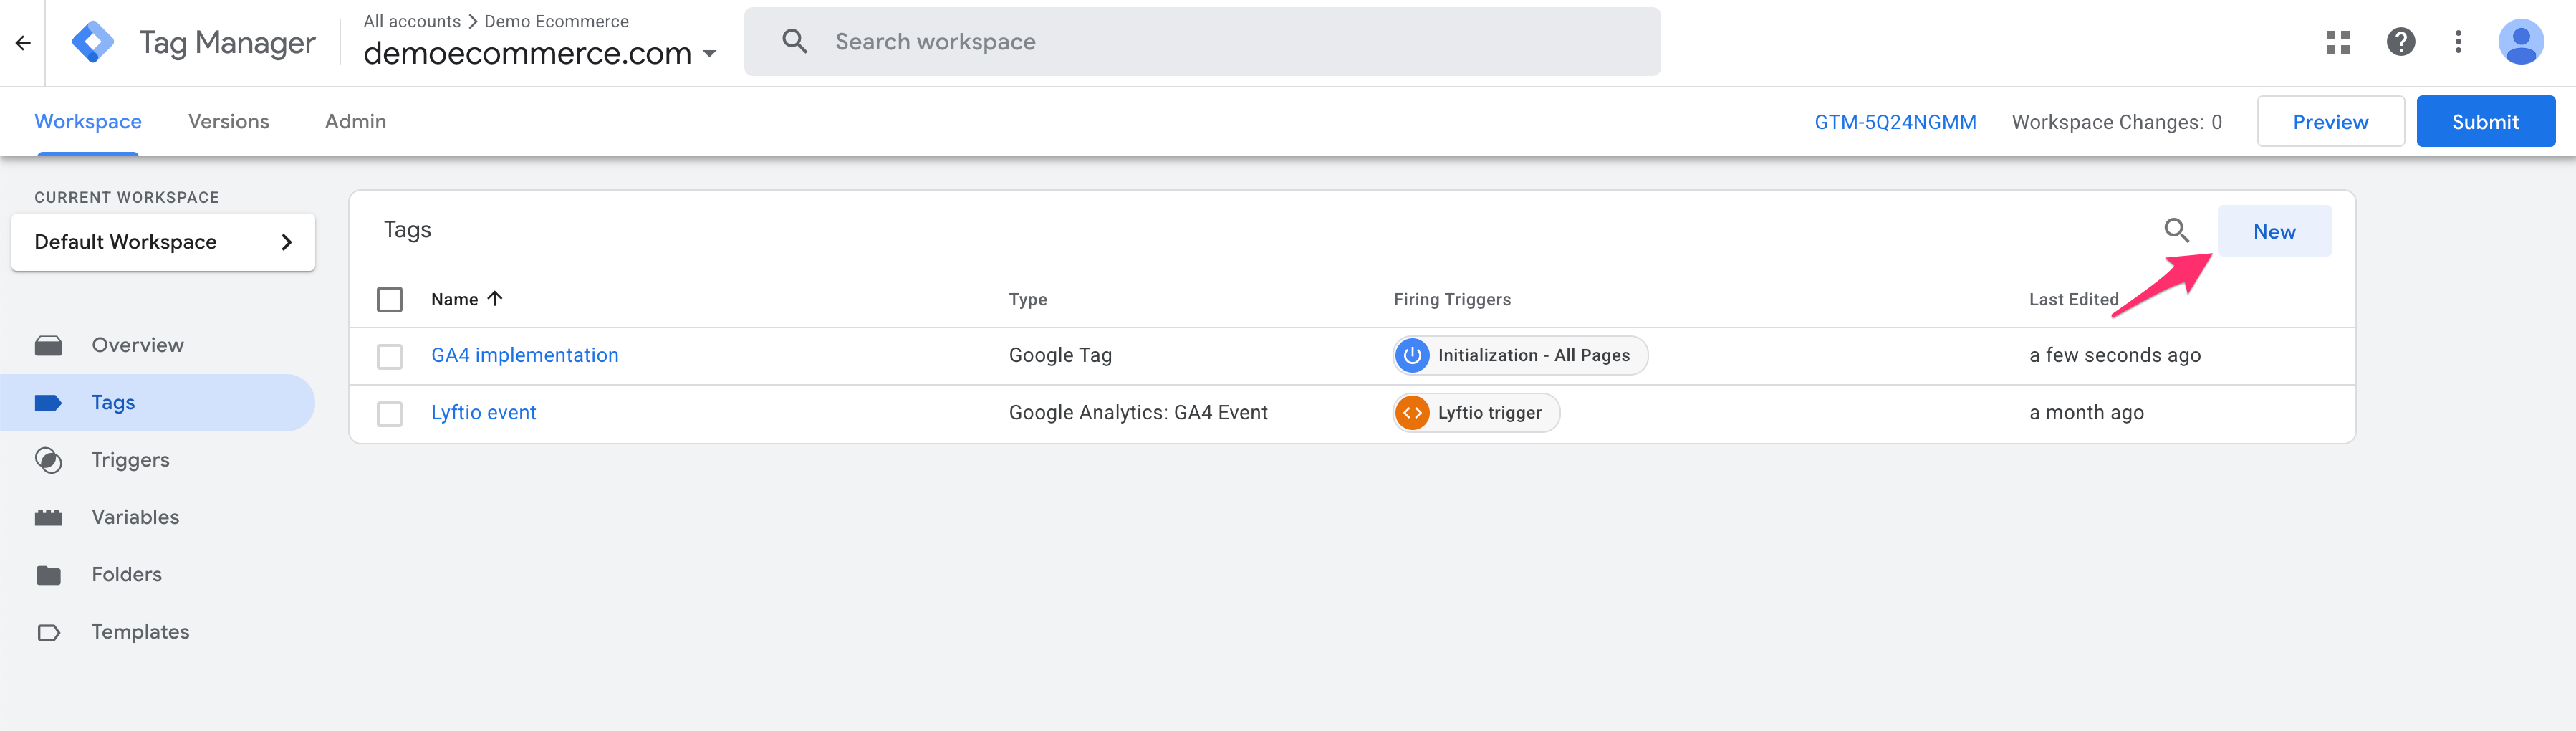The height and width of the screenshot is (731, 2576).
Task: Switch to the Versions tab
Action: click(x=228, y=121)
